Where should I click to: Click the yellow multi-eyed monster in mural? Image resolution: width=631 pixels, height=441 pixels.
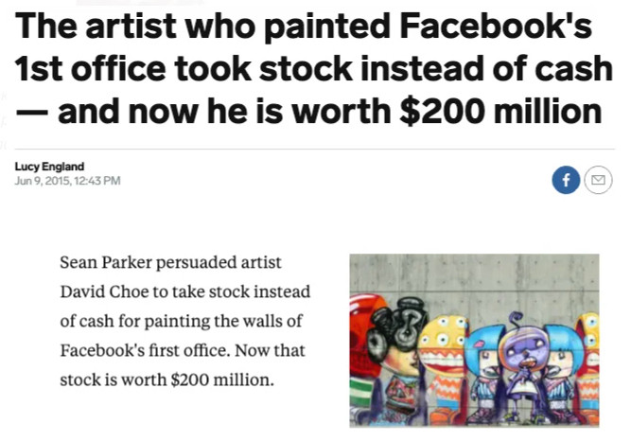click(445, 345)
